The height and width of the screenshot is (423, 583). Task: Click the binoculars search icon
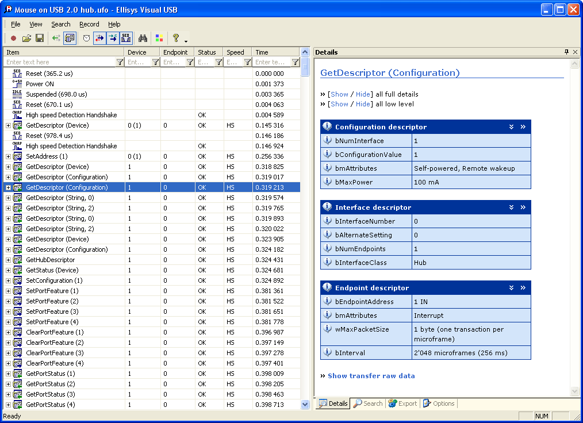(143, 38)
